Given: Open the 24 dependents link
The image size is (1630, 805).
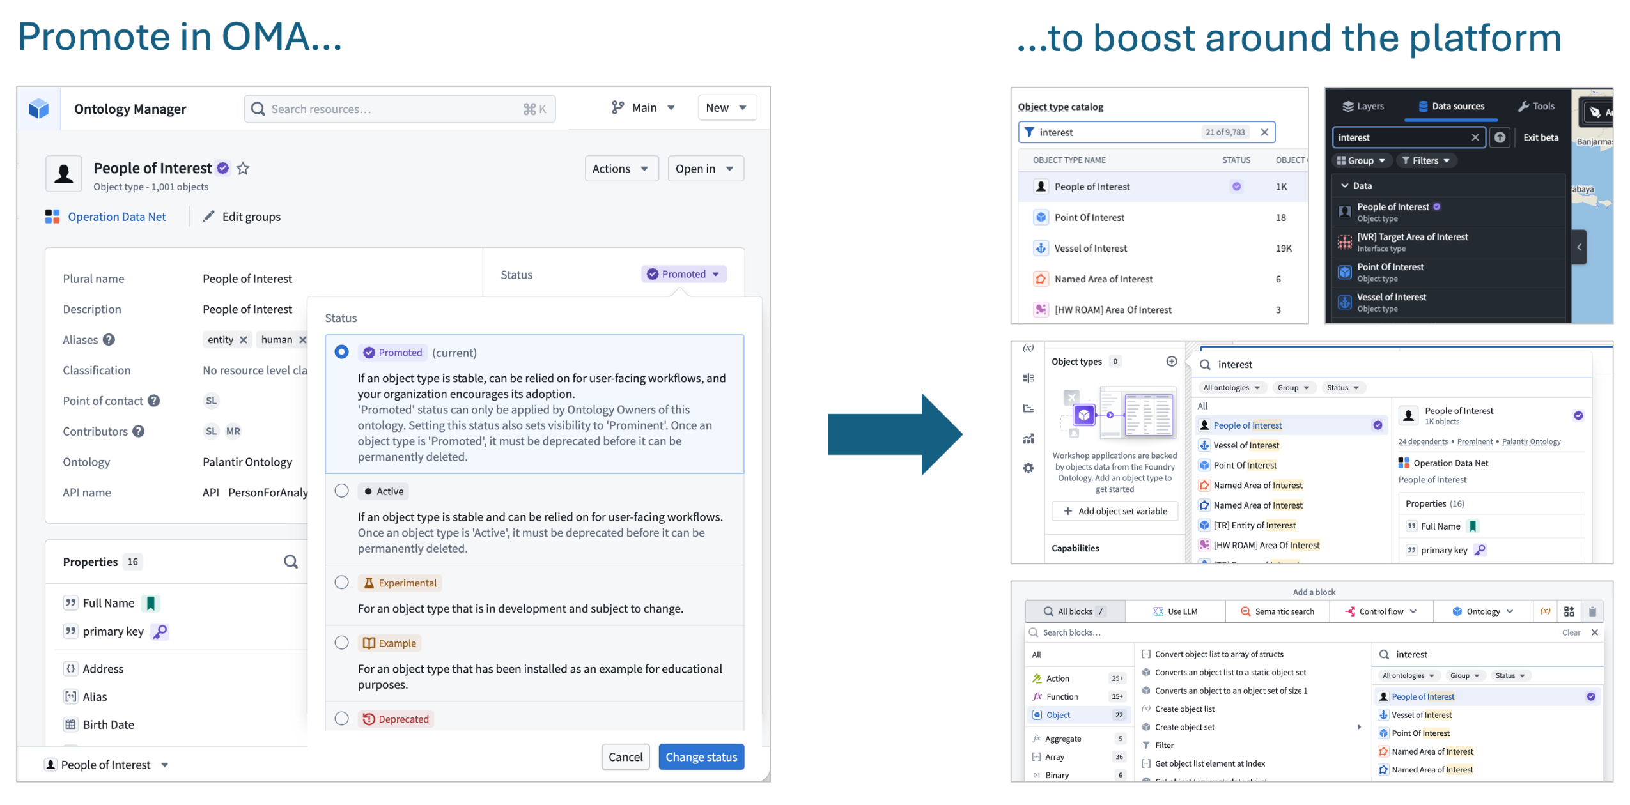Looking at the screenshot, I should pos(1423,441).
